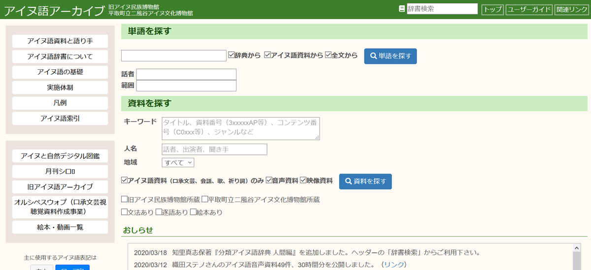Click the おしらせ heading
This screenshot has width=591, height=270.
[x=138, y=230]
